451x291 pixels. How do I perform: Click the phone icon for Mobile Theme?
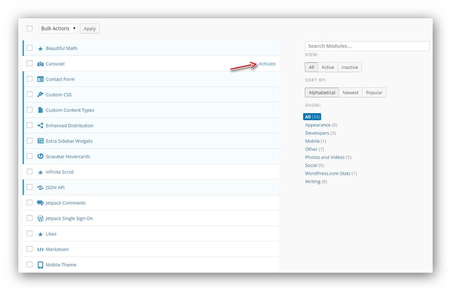coord(40,265)
